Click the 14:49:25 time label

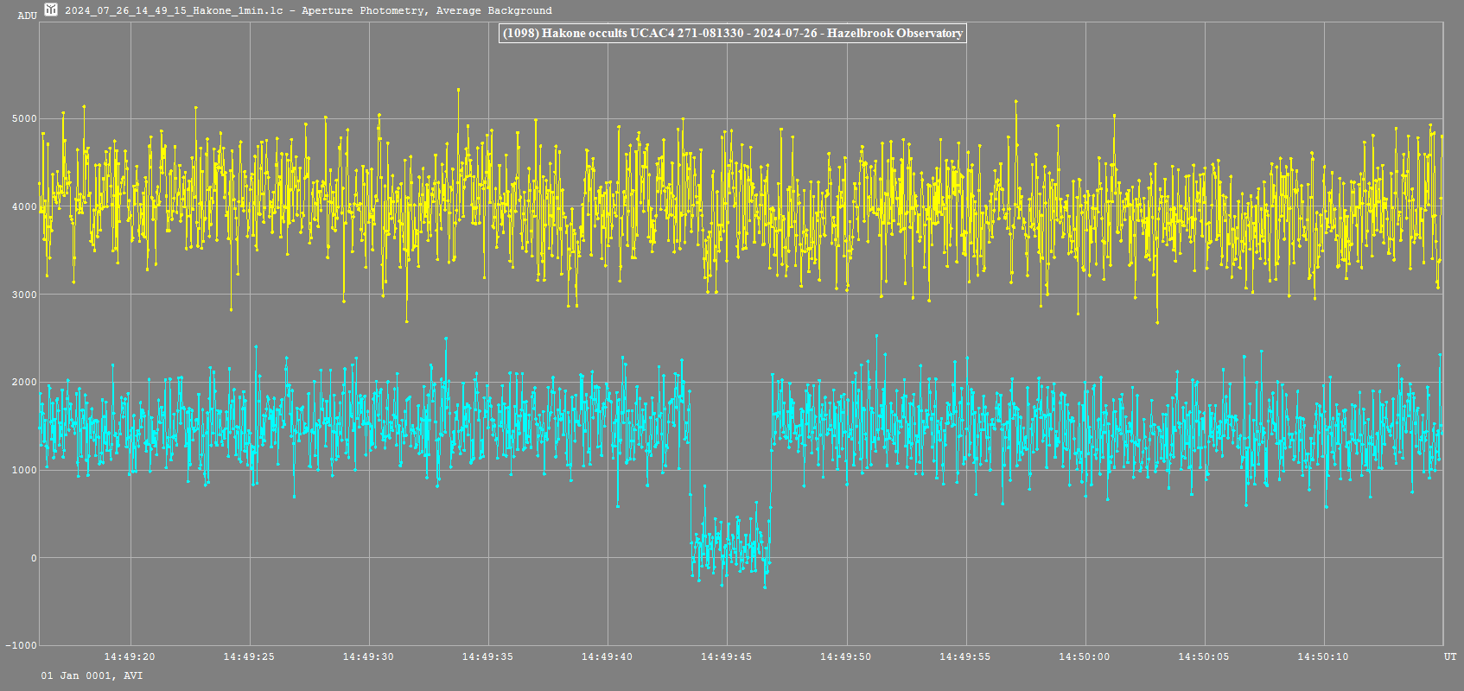249,656
